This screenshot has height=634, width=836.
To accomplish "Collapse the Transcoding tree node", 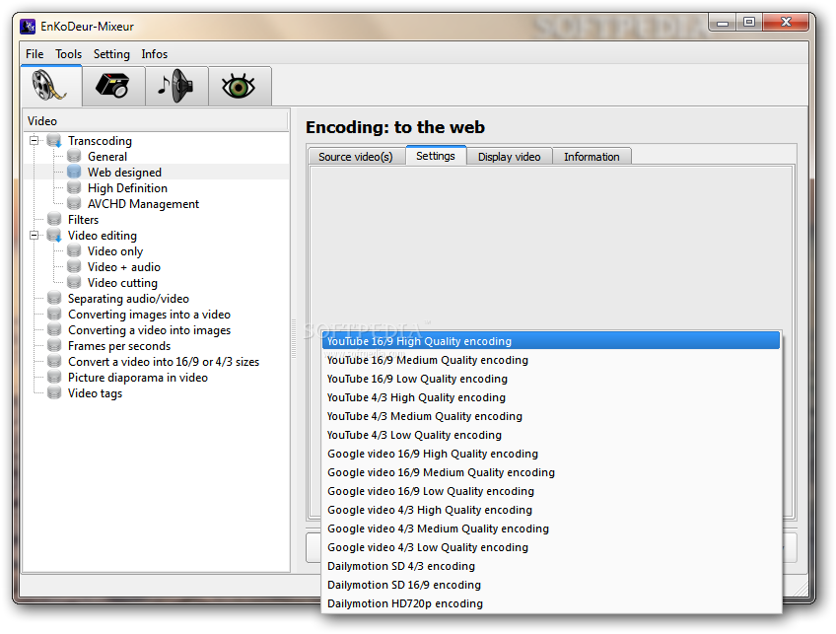I will (x=35, y=141).
